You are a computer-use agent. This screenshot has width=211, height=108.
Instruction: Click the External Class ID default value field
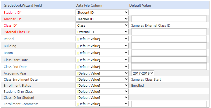coord(169,32)
